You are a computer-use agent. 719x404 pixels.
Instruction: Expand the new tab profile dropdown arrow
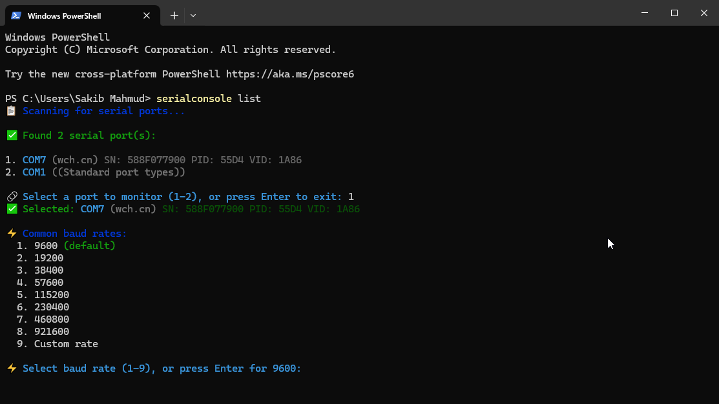pyautogui.click(x=193, y=15)
